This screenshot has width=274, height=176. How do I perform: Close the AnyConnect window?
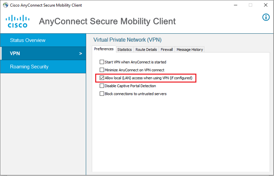(265, 5)
